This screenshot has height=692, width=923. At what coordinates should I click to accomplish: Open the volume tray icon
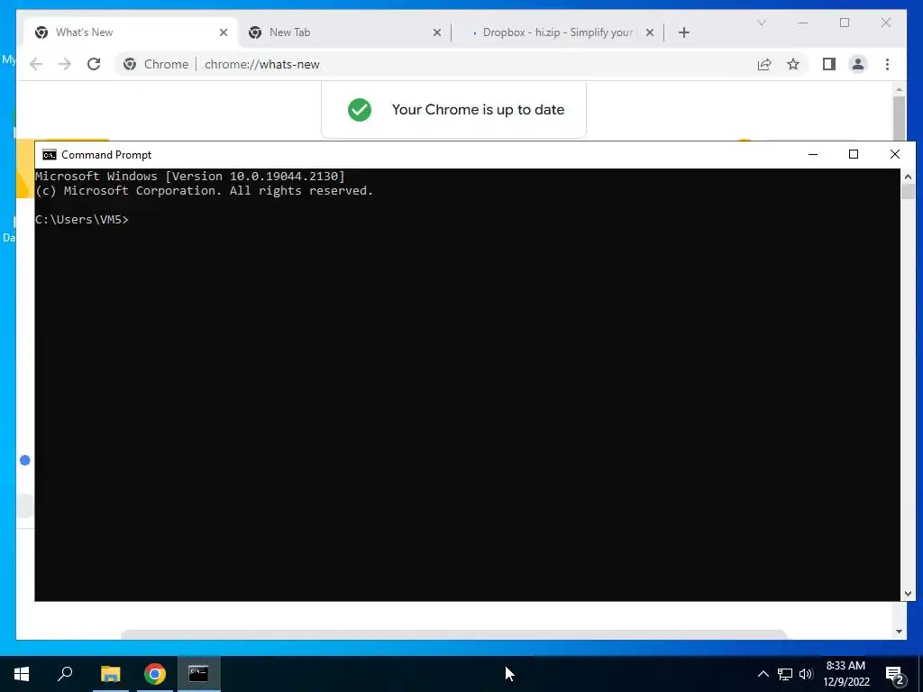pyautogui.click(x=806, y=674)
